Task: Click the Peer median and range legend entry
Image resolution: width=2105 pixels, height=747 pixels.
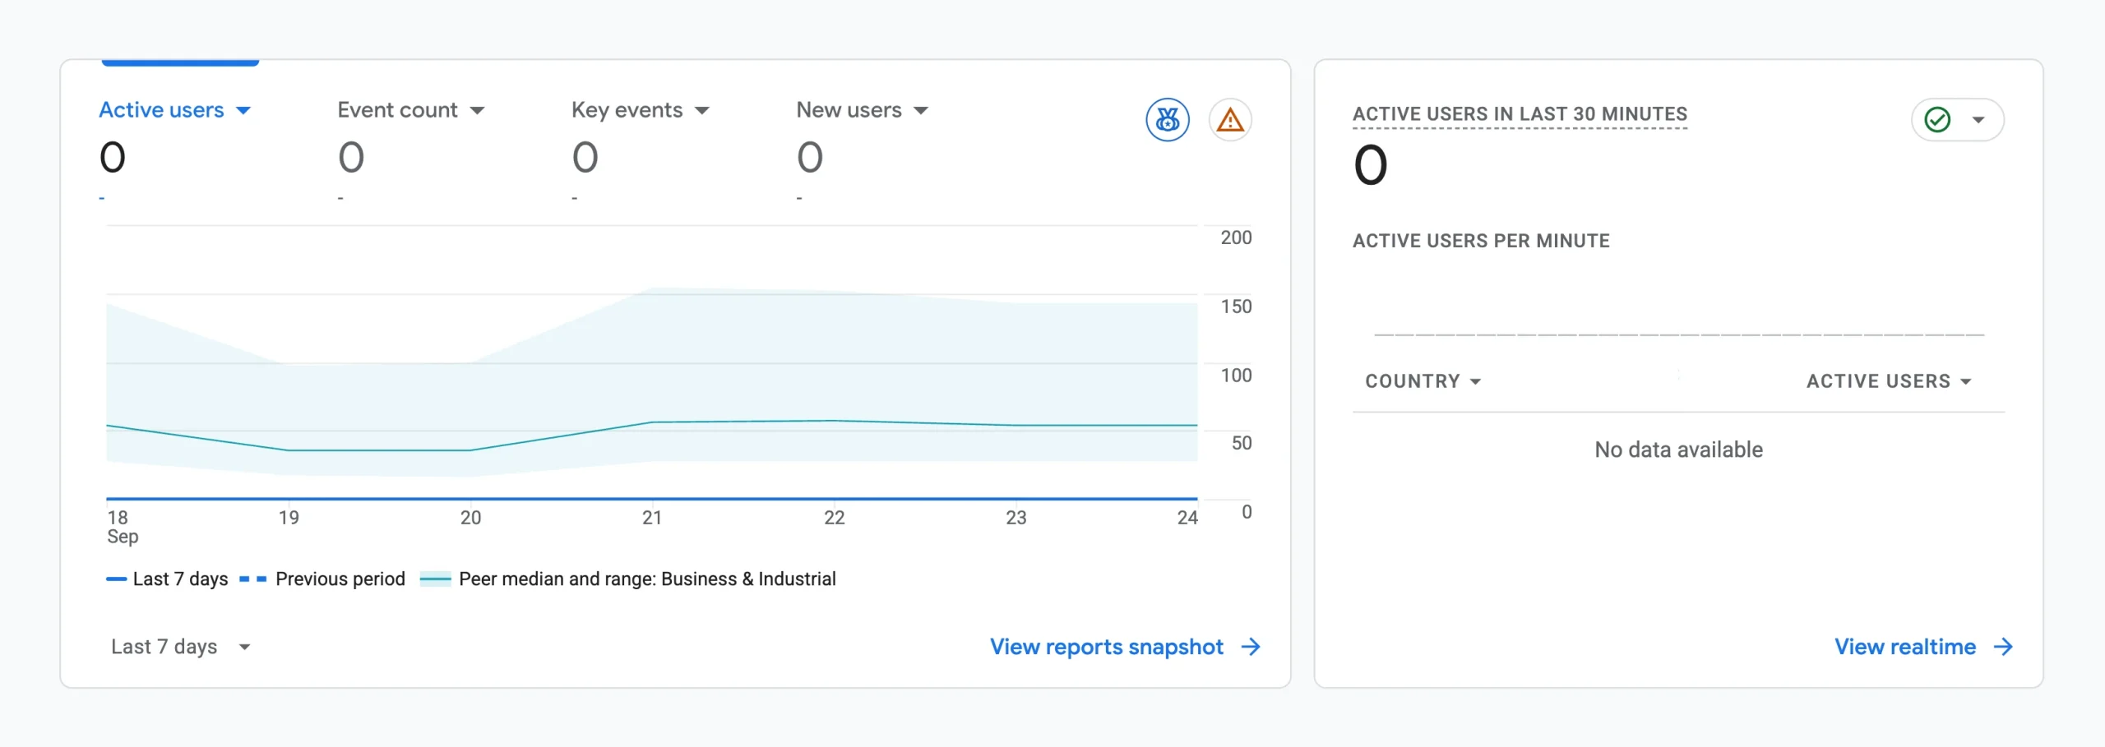Action: (x=628, y=579)
